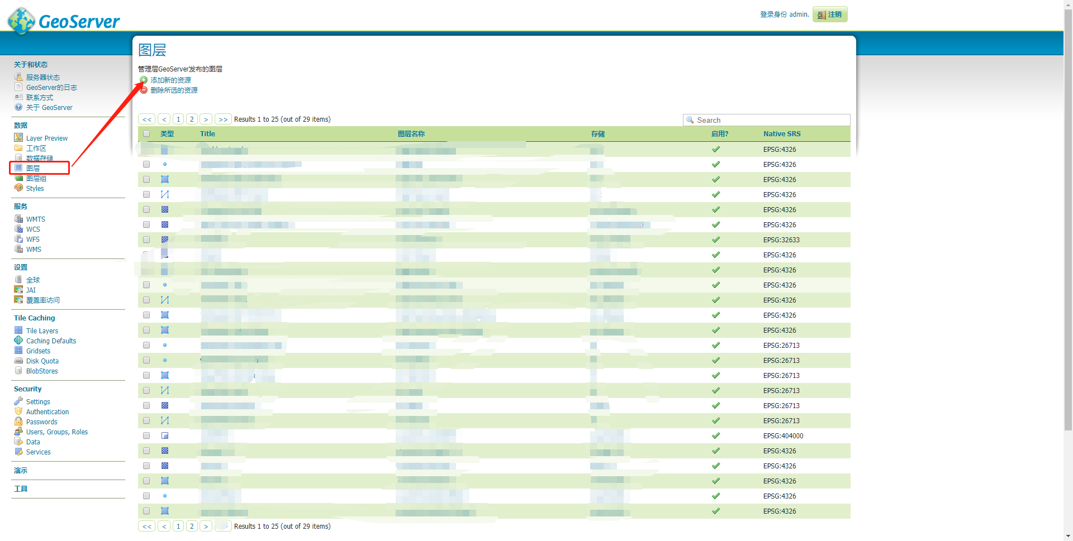This screenshot has width=1073, height=541.
Task: Open the 图层 sidebar link
Action: [33, 168]
